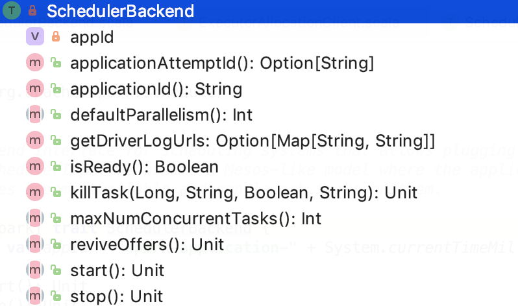
Task: Go to killTask method entry
Action: pyautogui.click(x=244, y=193)
